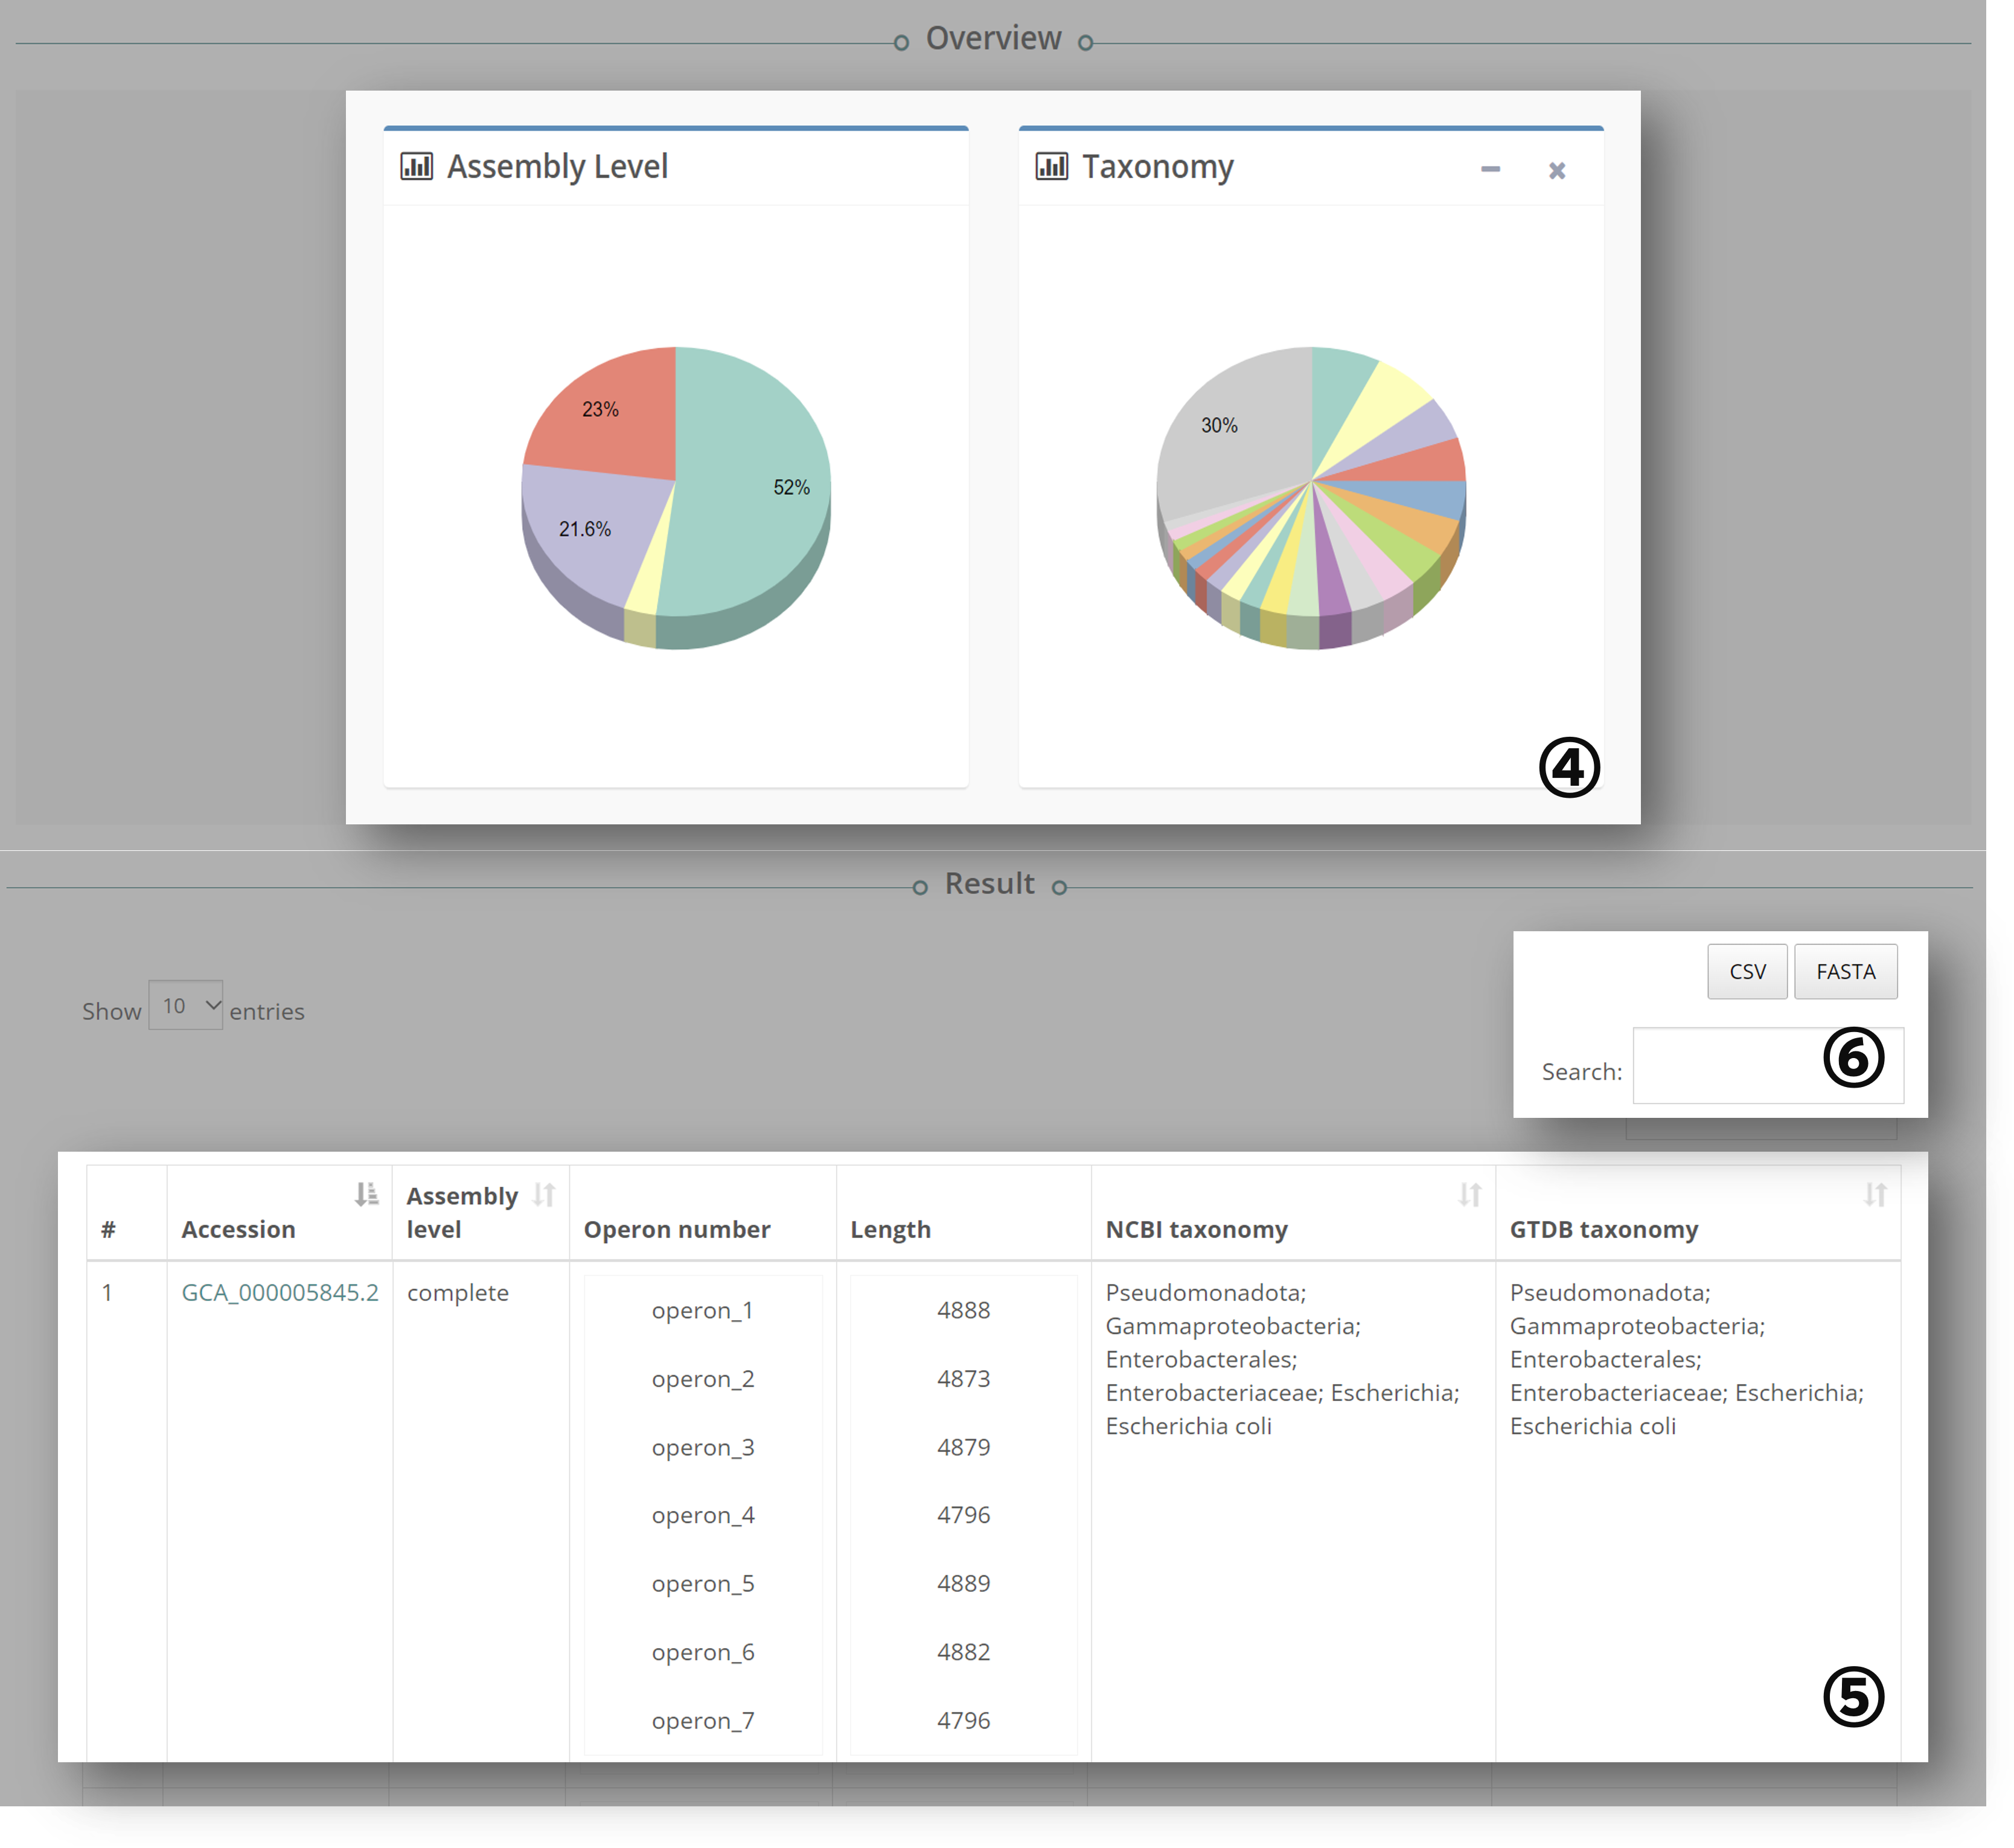Click the Taxonomy panel chart icon
This screenshot has height=1848, width=2014.
click(1052, 166)
